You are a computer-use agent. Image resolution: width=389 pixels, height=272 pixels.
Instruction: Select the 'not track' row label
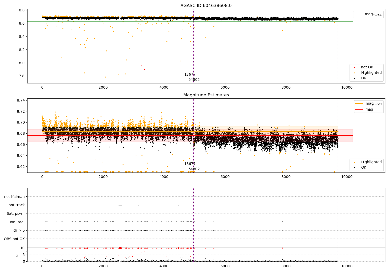click(17, 205)
